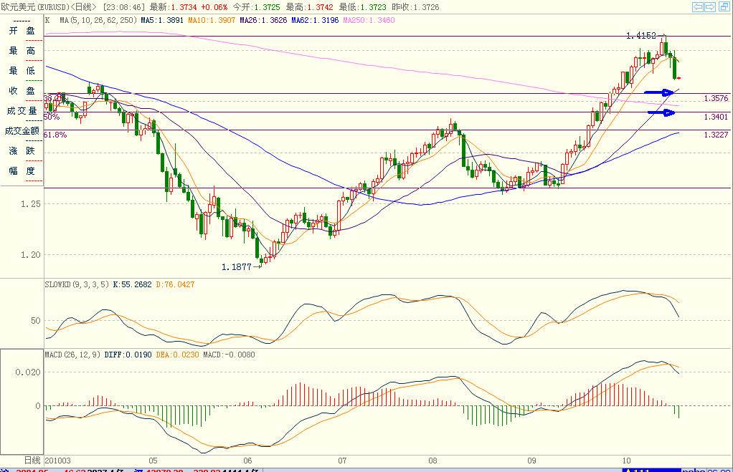Click the restore window icon in top-right corner
The image size is (733, 472).
(724, 6)
